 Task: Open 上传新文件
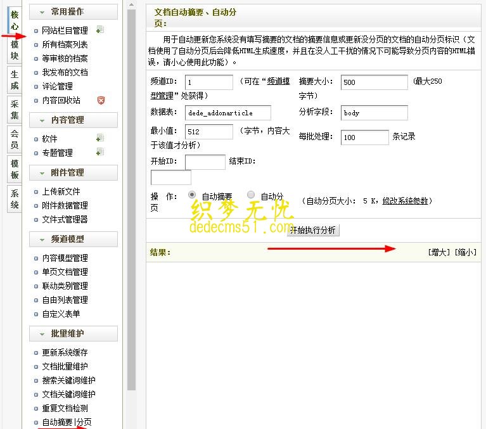61,191
